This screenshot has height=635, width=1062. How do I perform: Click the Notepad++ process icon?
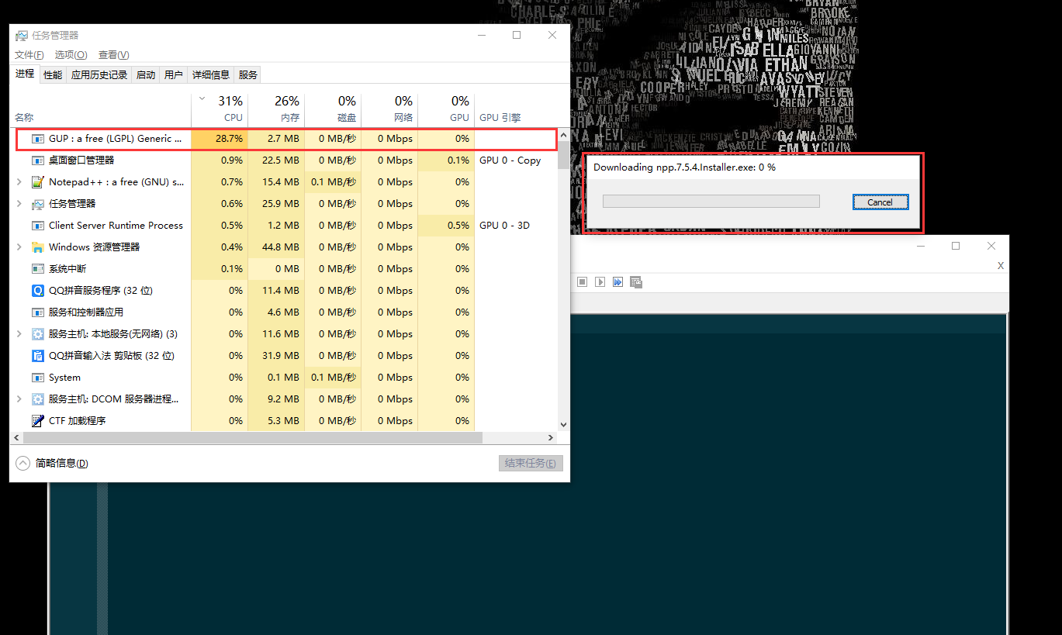pyautogui.click(x=37, y=182)
